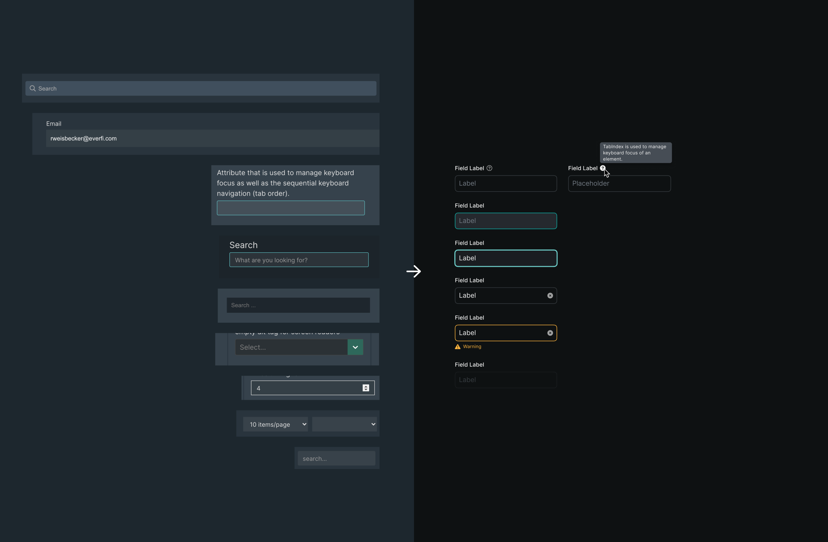Click the TabIndex tooltip box
This screenshot has height=542, width=828.
pyautogui.click(x=635, y=153)
